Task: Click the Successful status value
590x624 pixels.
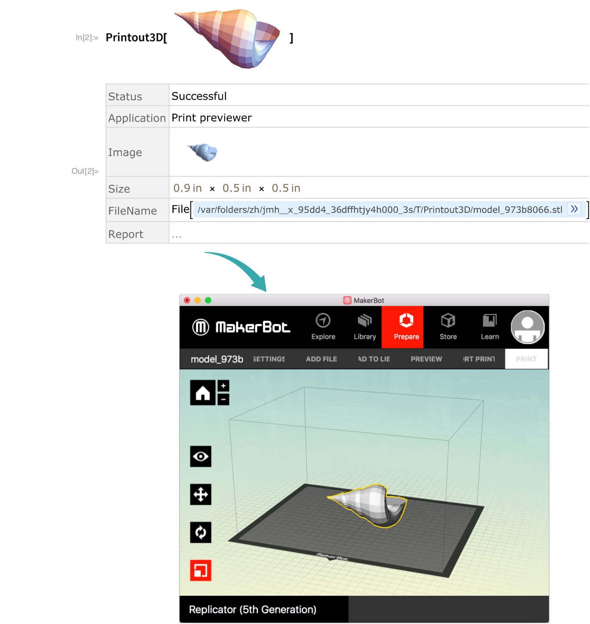Action: 199,96
